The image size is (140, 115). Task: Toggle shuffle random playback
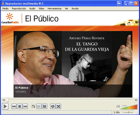pos(58,106)
